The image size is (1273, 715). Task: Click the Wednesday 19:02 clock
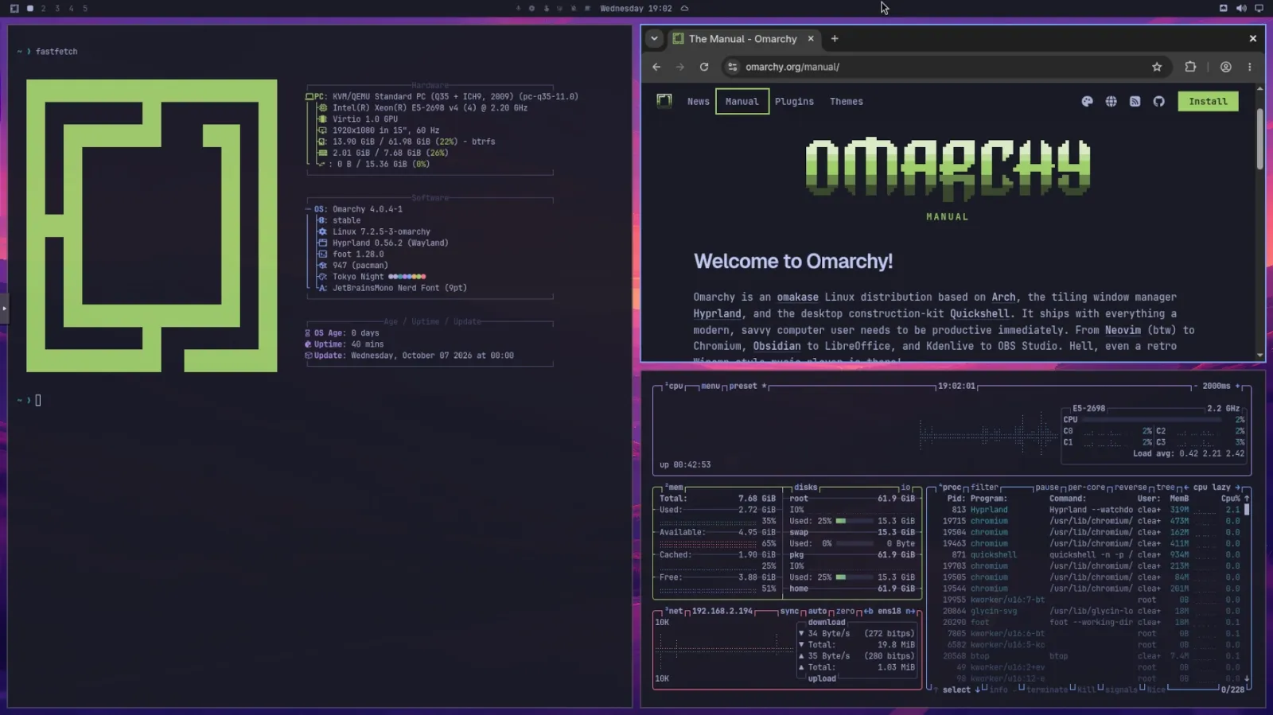(636, 8)
